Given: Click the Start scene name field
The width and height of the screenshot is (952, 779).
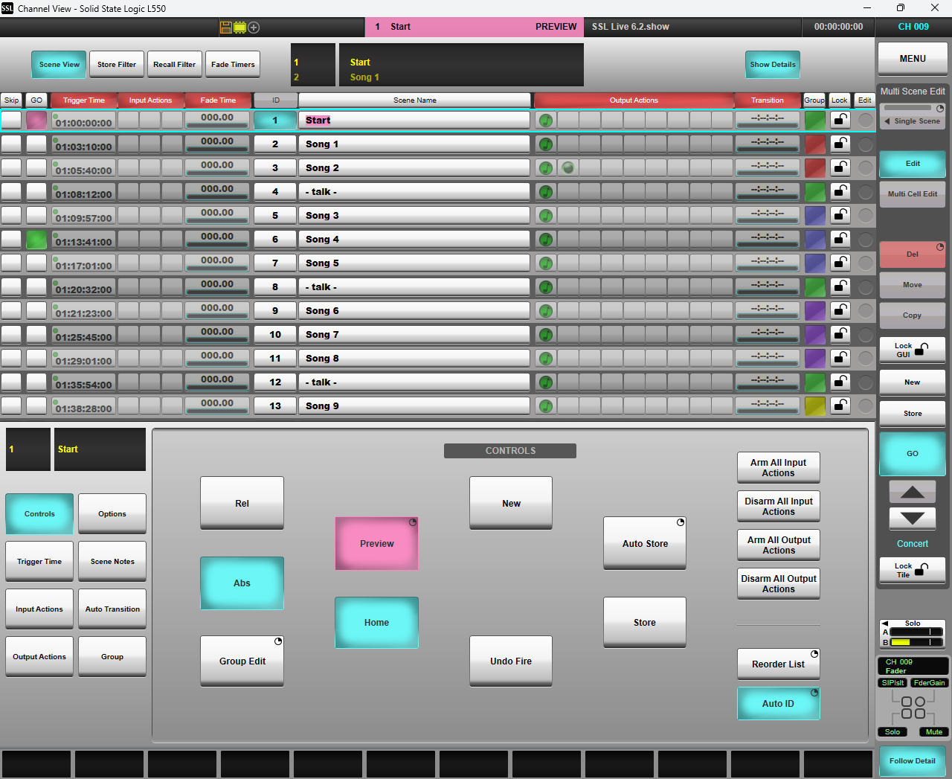Looking at the screenshot, I should tap(414, 120).
